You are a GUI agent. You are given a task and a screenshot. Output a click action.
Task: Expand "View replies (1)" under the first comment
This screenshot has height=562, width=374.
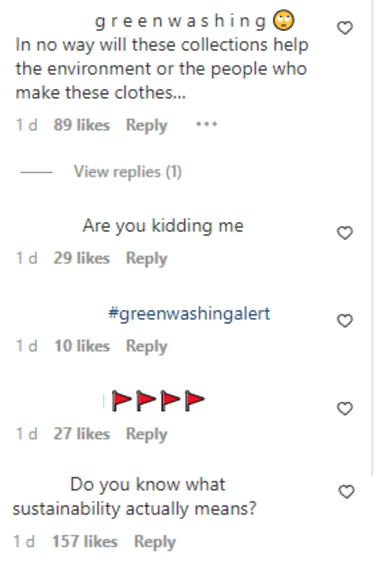[128, 172]
